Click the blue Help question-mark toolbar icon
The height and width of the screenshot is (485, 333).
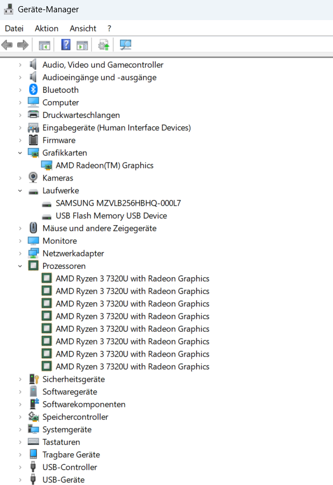66,45
